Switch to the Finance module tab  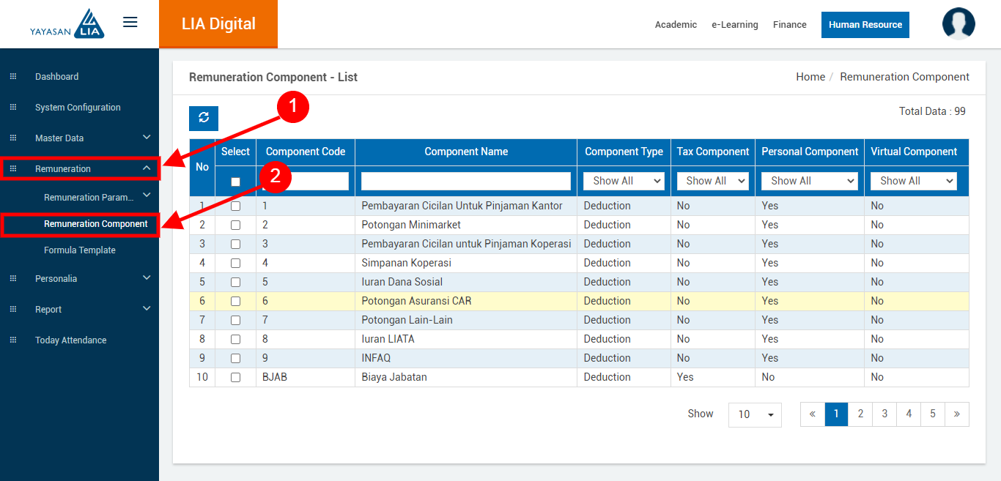tap(789, 25)
